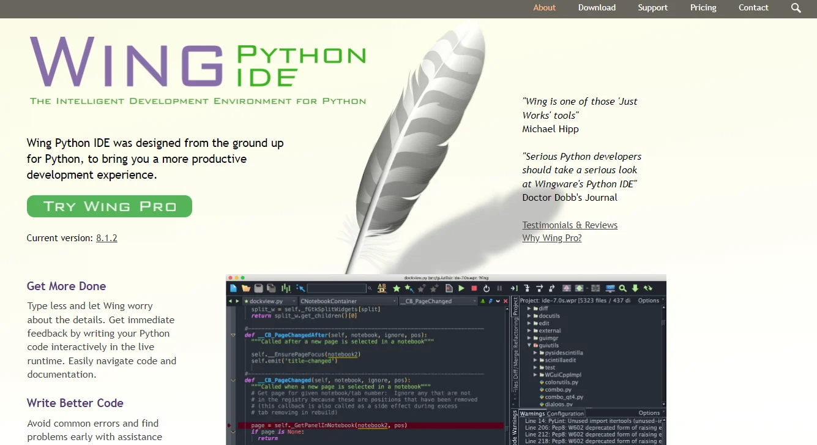The image size is (817, 445).
Task: Start debugging with the green play icon
Action: (461, 288)
